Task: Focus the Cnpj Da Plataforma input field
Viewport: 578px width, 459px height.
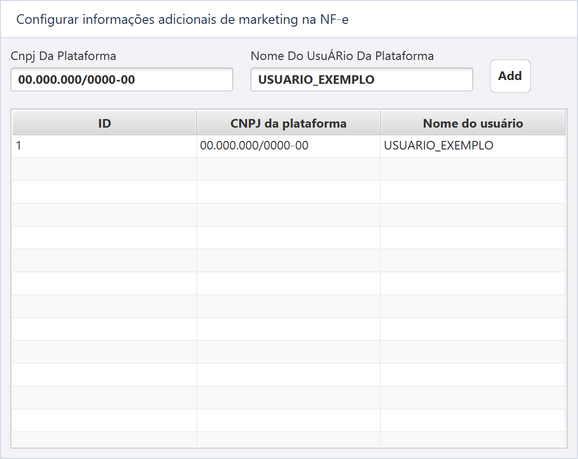Action: (122, 80)
